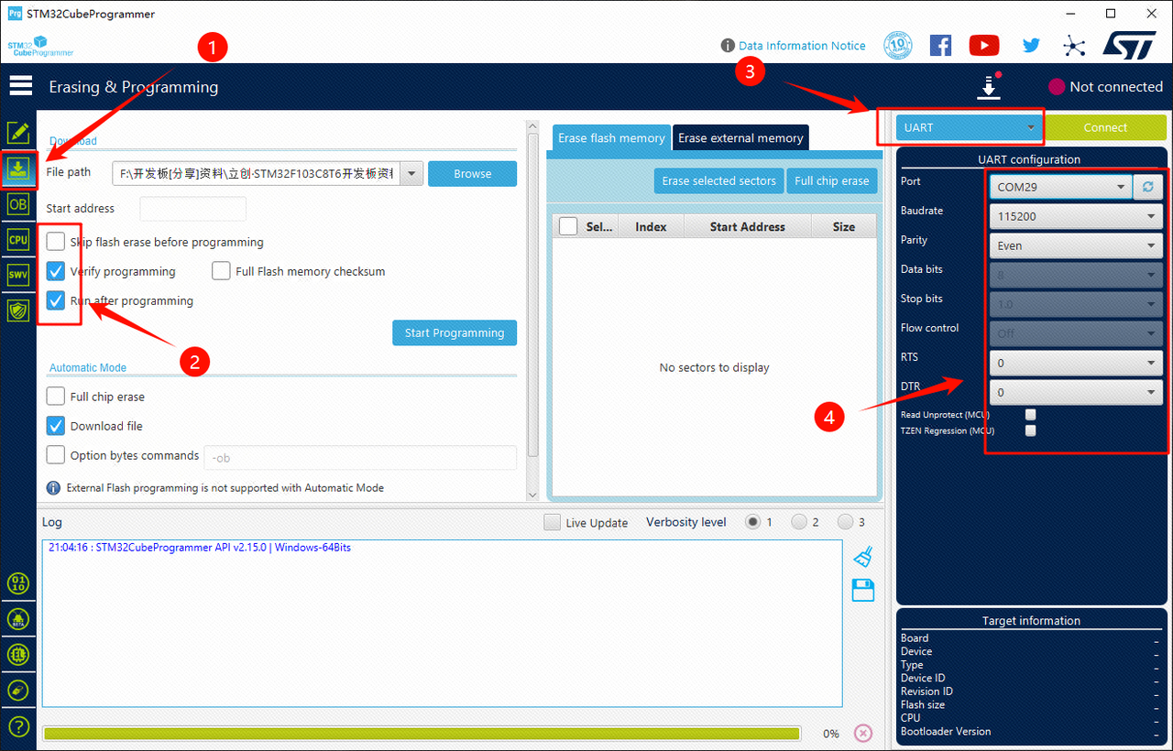The width and height of the screenshot is (1173, 751).
Task: Click the STM32CubeProgrammer logo
Action: (x=40, y=47)
